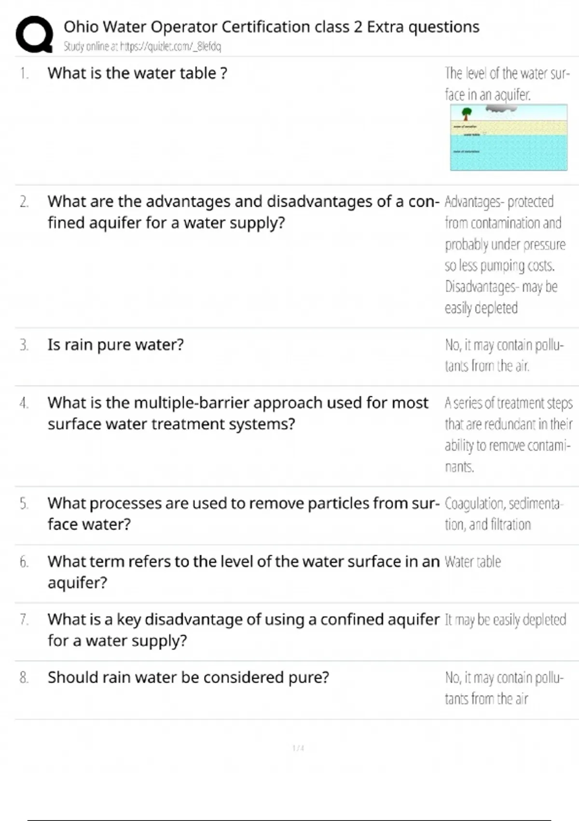The width and height of the screenshot is (579, 821).
Task: Click the Quizlet Q logo icon
Action: 34,34
